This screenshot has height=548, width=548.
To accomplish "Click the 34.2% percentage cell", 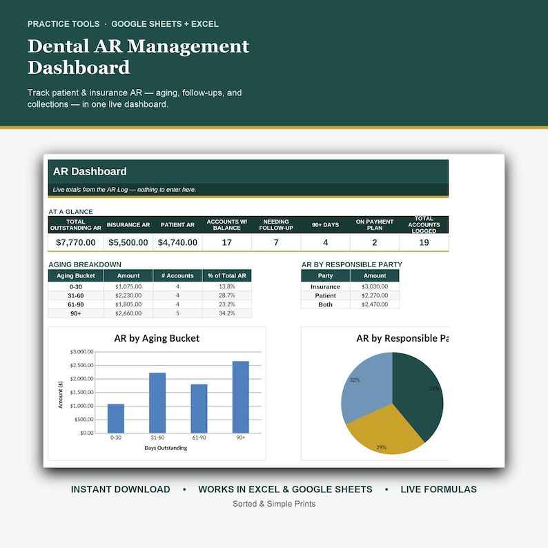I will pyautogui.click(x=227, y=313).
